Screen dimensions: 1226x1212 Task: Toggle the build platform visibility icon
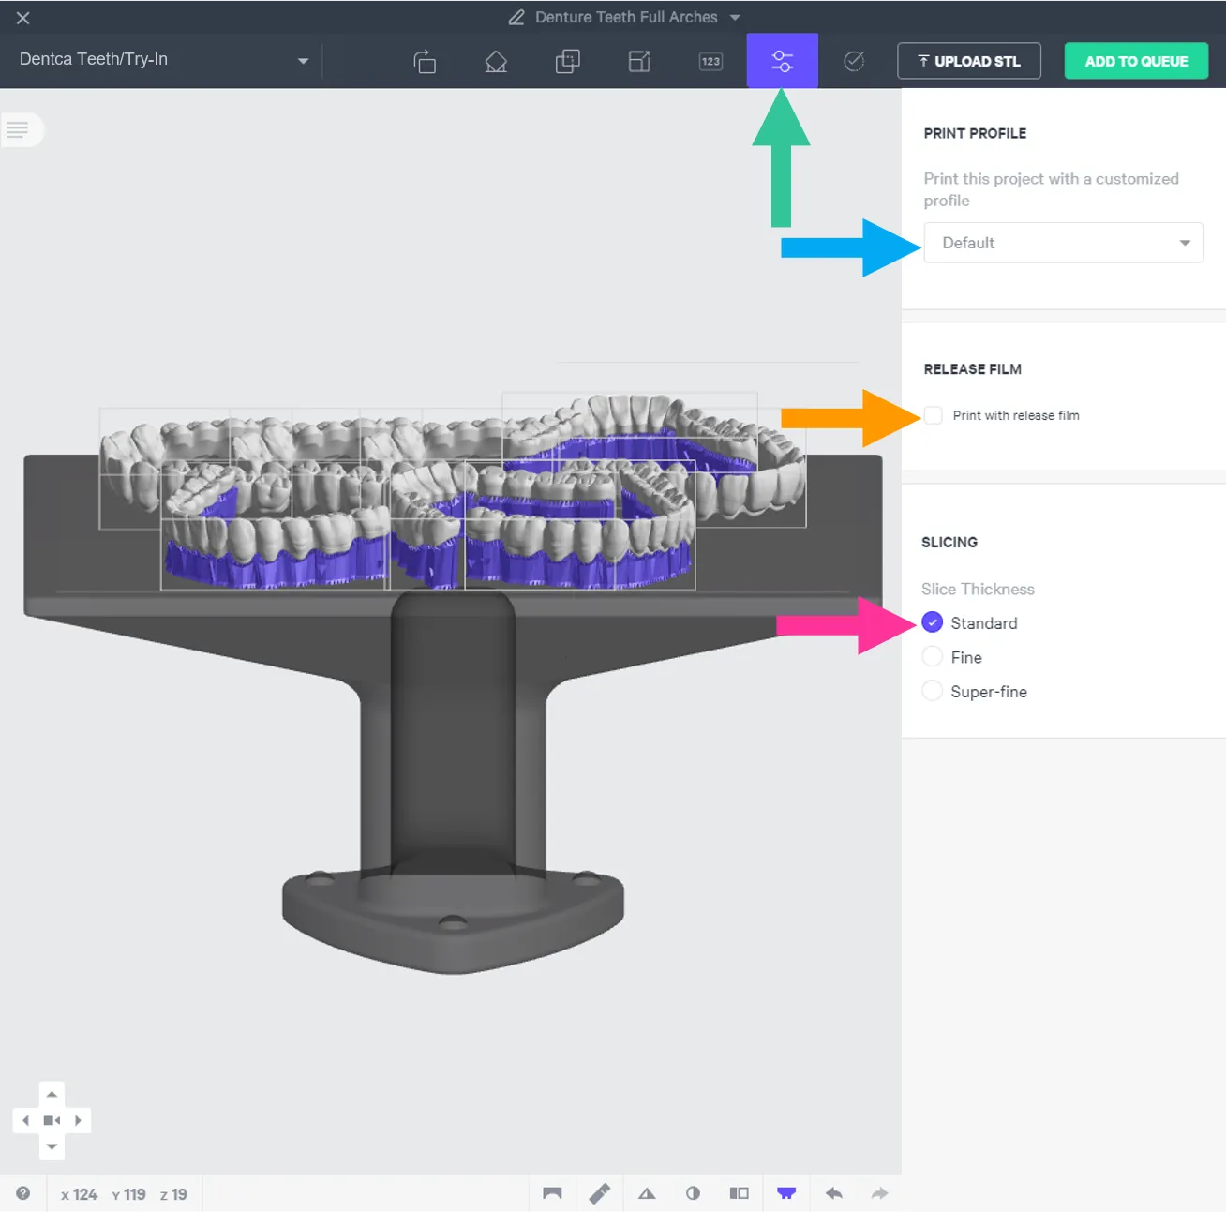(786, 1193)
